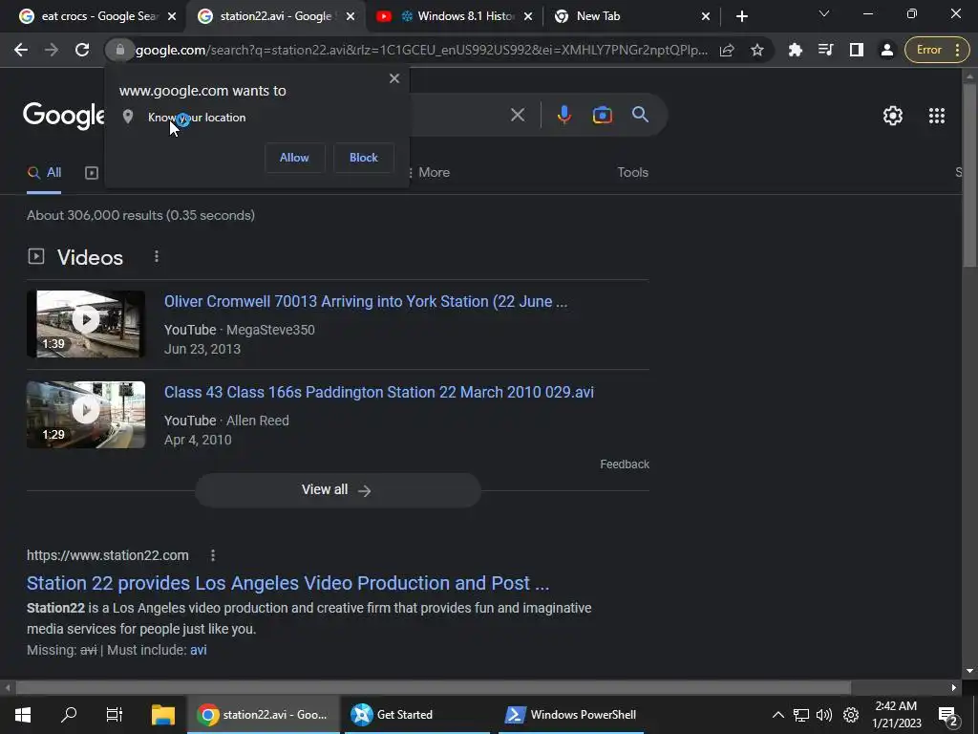Open File Explorer from taskbar
Viewport: 978px width, 734px height.
[x=162, y=715]
